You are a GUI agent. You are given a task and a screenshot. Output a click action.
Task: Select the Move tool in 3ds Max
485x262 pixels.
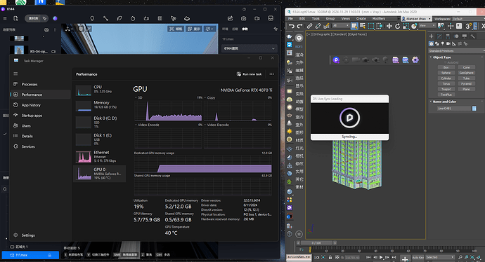(x=389, y=26)
